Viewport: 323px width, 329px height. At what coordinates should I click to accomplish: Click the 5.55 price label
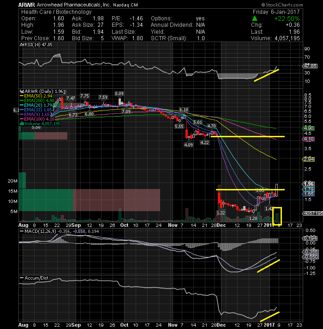[179, 126]
